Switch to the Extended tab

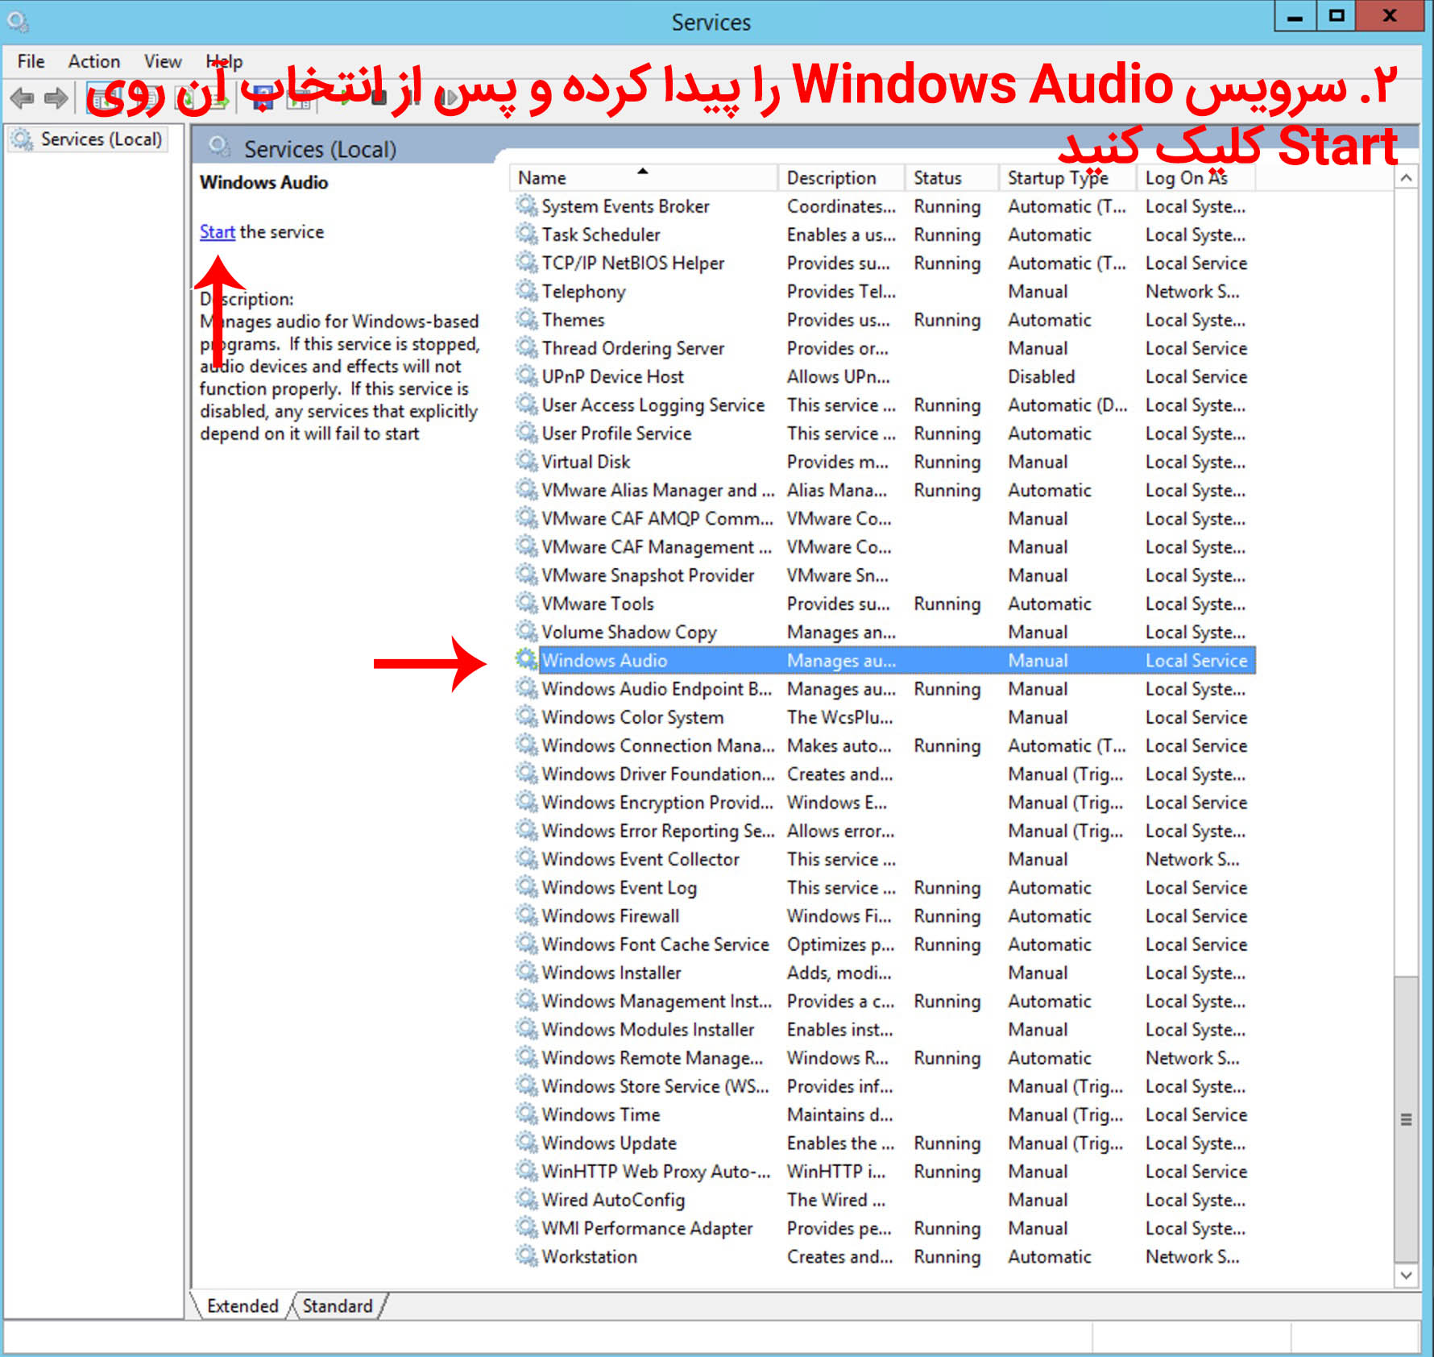pyautogui.click(x=242, y=1305)
